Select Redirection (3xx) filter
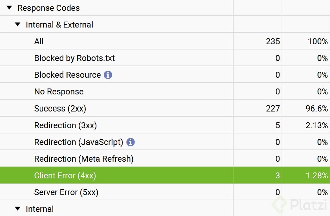Screen dimensions: 330x216 [65, 125]
